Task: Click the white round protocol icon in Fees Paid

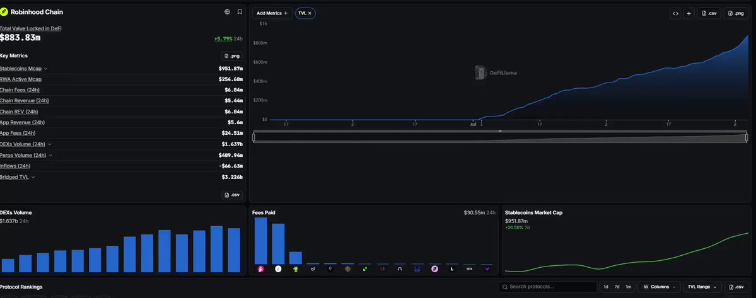Action: click(x=278, y=269)
